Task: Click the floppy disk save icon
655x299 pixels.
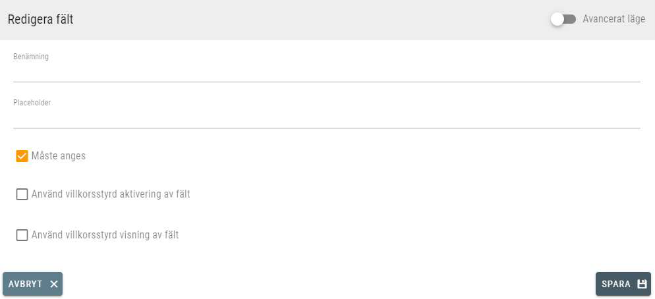Action: click(642, 284)
